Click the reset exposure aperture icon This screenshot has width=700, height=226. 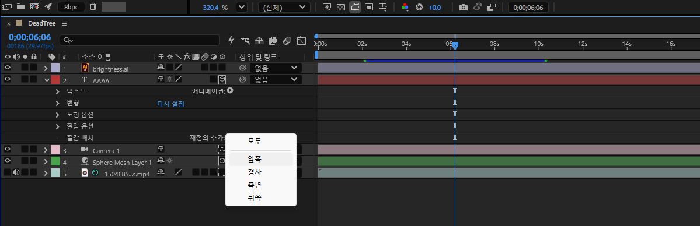point(419,8)
